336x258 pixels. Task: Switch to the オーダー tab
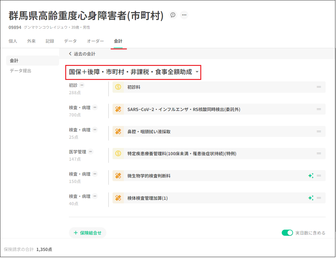(95, 41)
